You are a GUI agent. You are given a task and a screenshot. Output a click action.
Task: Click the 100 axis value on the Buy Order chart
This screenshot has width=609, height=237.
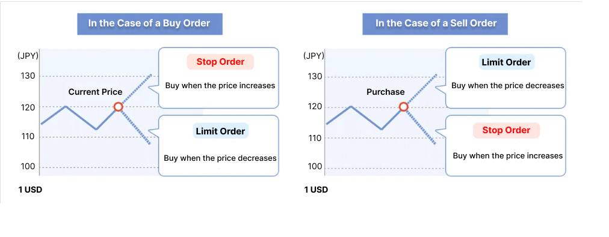click(28, 167)
